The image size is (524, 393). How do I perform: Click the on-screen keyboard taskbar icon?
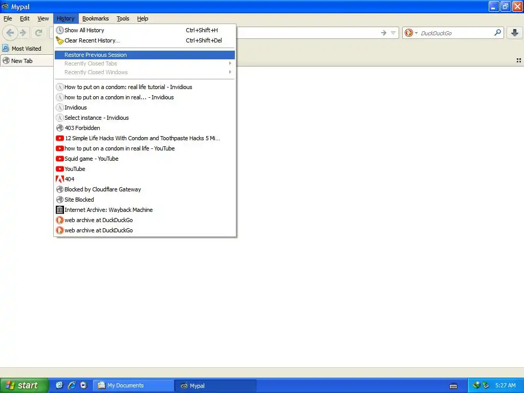point(453,386)
